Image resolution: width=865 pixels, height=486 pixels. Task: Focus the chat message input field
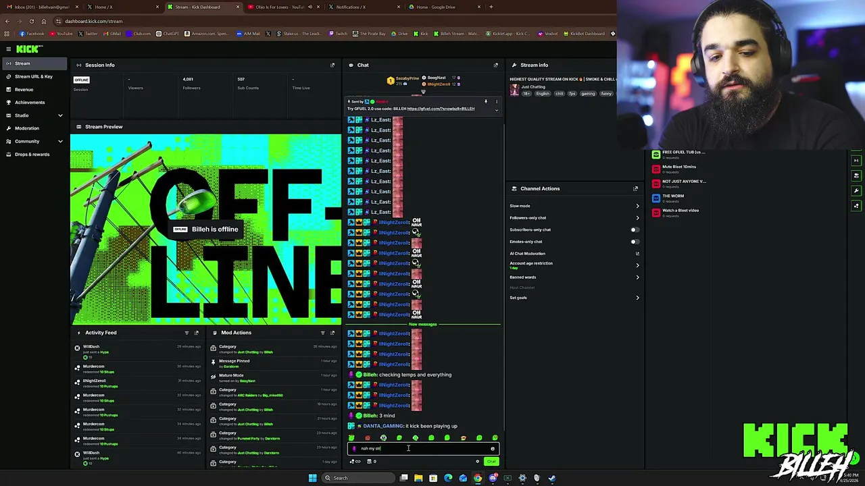pyautogui.click(x=423, y=448)
